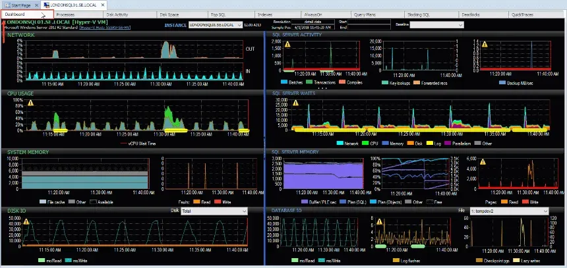Open the Hyper-V Host SSSRV-SE-HV link

[x=105, y=28]
